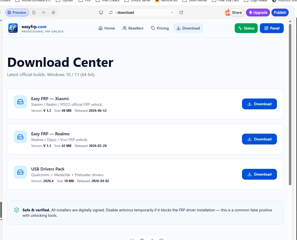Click the easyfrp EF logo
297x240 pixels.
[13, 28]
